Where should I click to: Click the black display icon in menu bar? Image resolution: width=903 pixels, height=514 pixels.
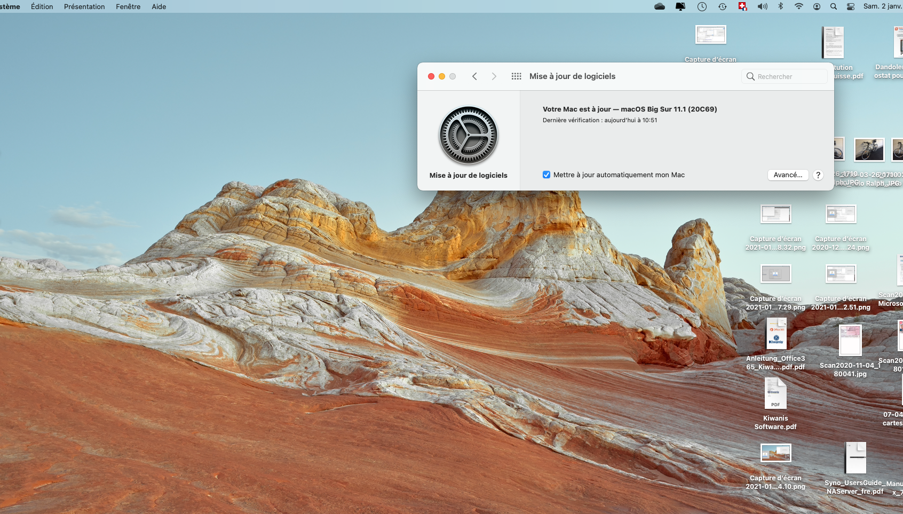tap(680, 6)
